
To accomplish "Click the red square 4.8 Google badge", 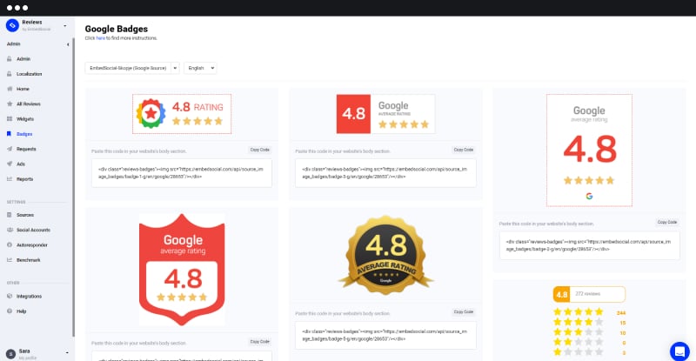I will click(x=385, y=114).
